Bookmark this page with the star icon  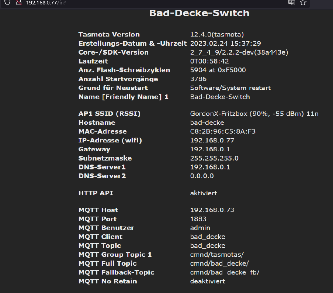tap(303, 3)
